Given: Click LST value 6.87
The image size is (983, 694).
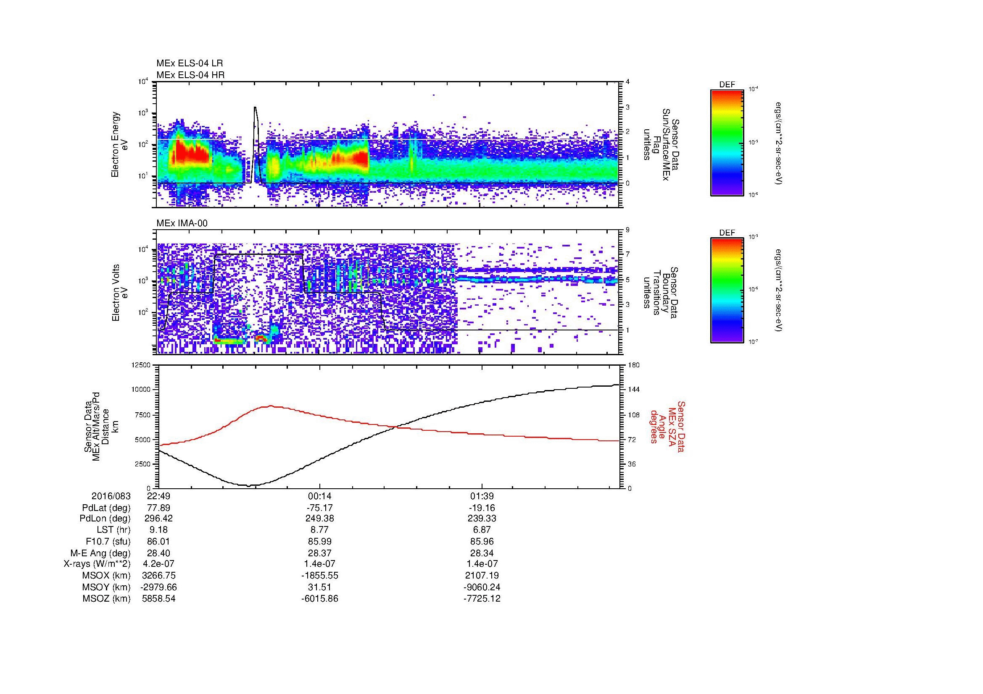Looking at the screenshot, I should point(482,530).
